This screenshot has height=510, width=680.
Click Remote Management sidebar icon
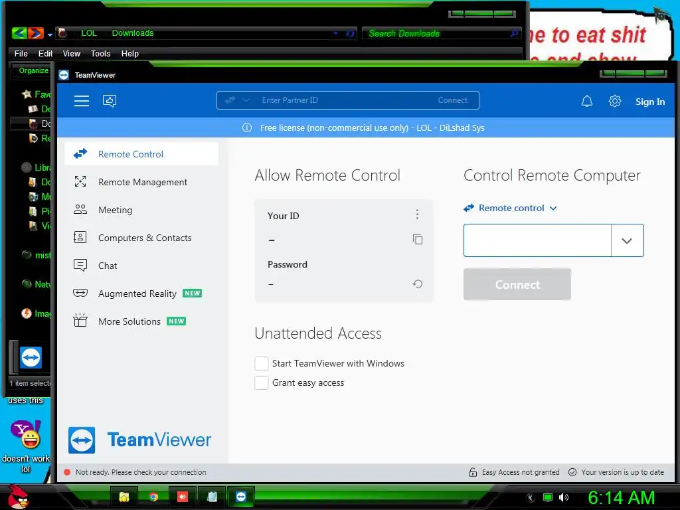tap(80, 182)
